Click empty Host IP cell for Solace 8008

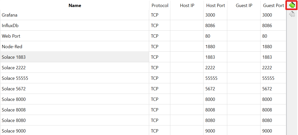click(187, 110)
